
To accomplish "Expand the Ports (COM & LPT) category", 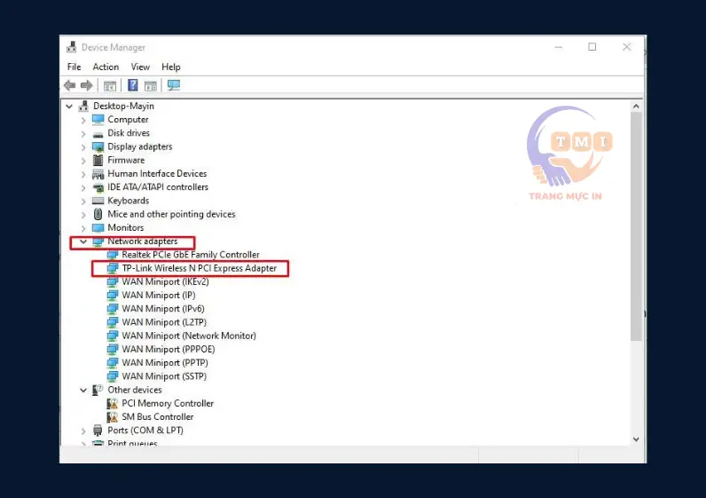I will [x=83, y=431].
